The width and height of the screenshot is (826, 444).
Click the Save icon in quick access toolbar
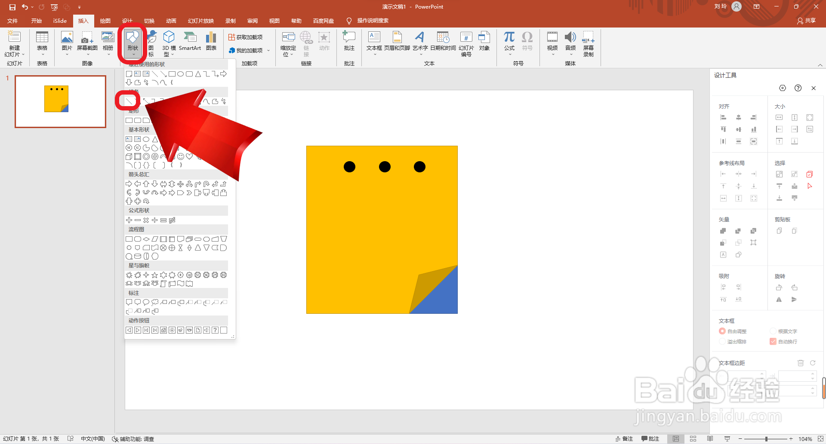[x=12, y=7]
